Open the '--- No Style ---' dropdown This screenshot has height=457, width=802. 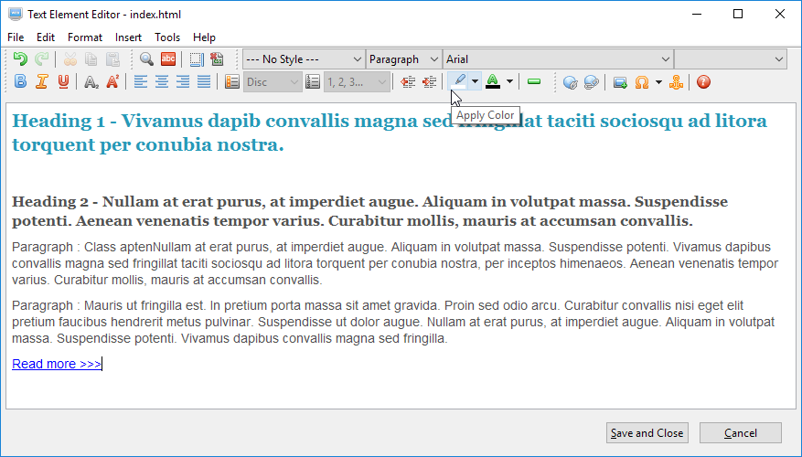point(304,59)
